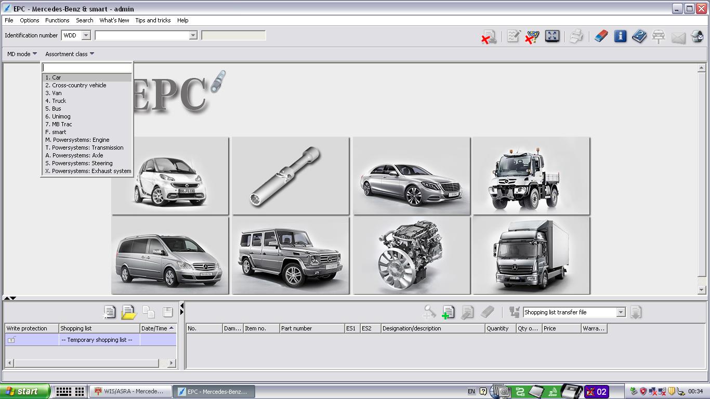Switch to WIS/ASRA taskbar window

point(131,392)
